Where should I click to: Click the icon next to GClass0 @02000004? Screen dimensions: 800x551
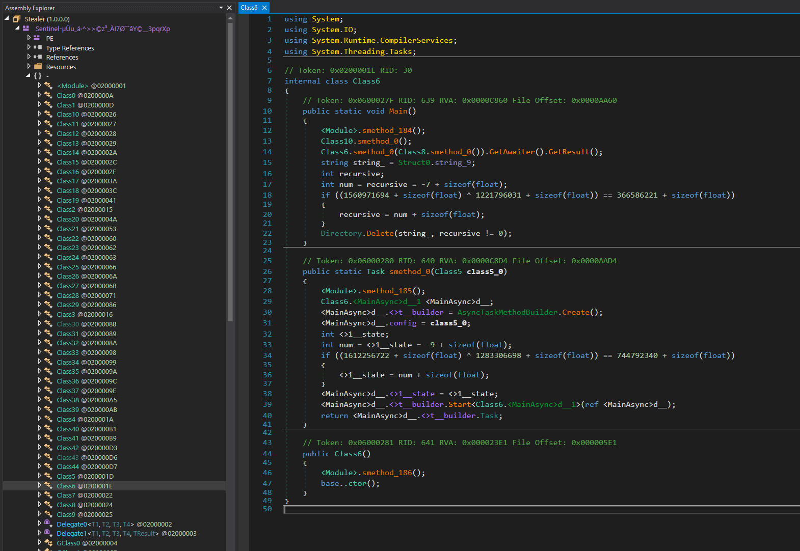(48, 543)
